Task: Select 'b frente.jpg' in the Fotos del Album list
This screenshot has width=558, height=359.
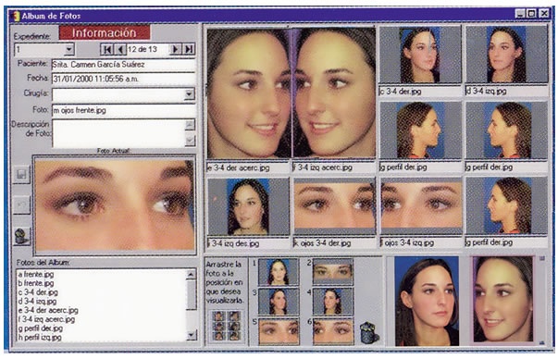Action: point(36,283)
